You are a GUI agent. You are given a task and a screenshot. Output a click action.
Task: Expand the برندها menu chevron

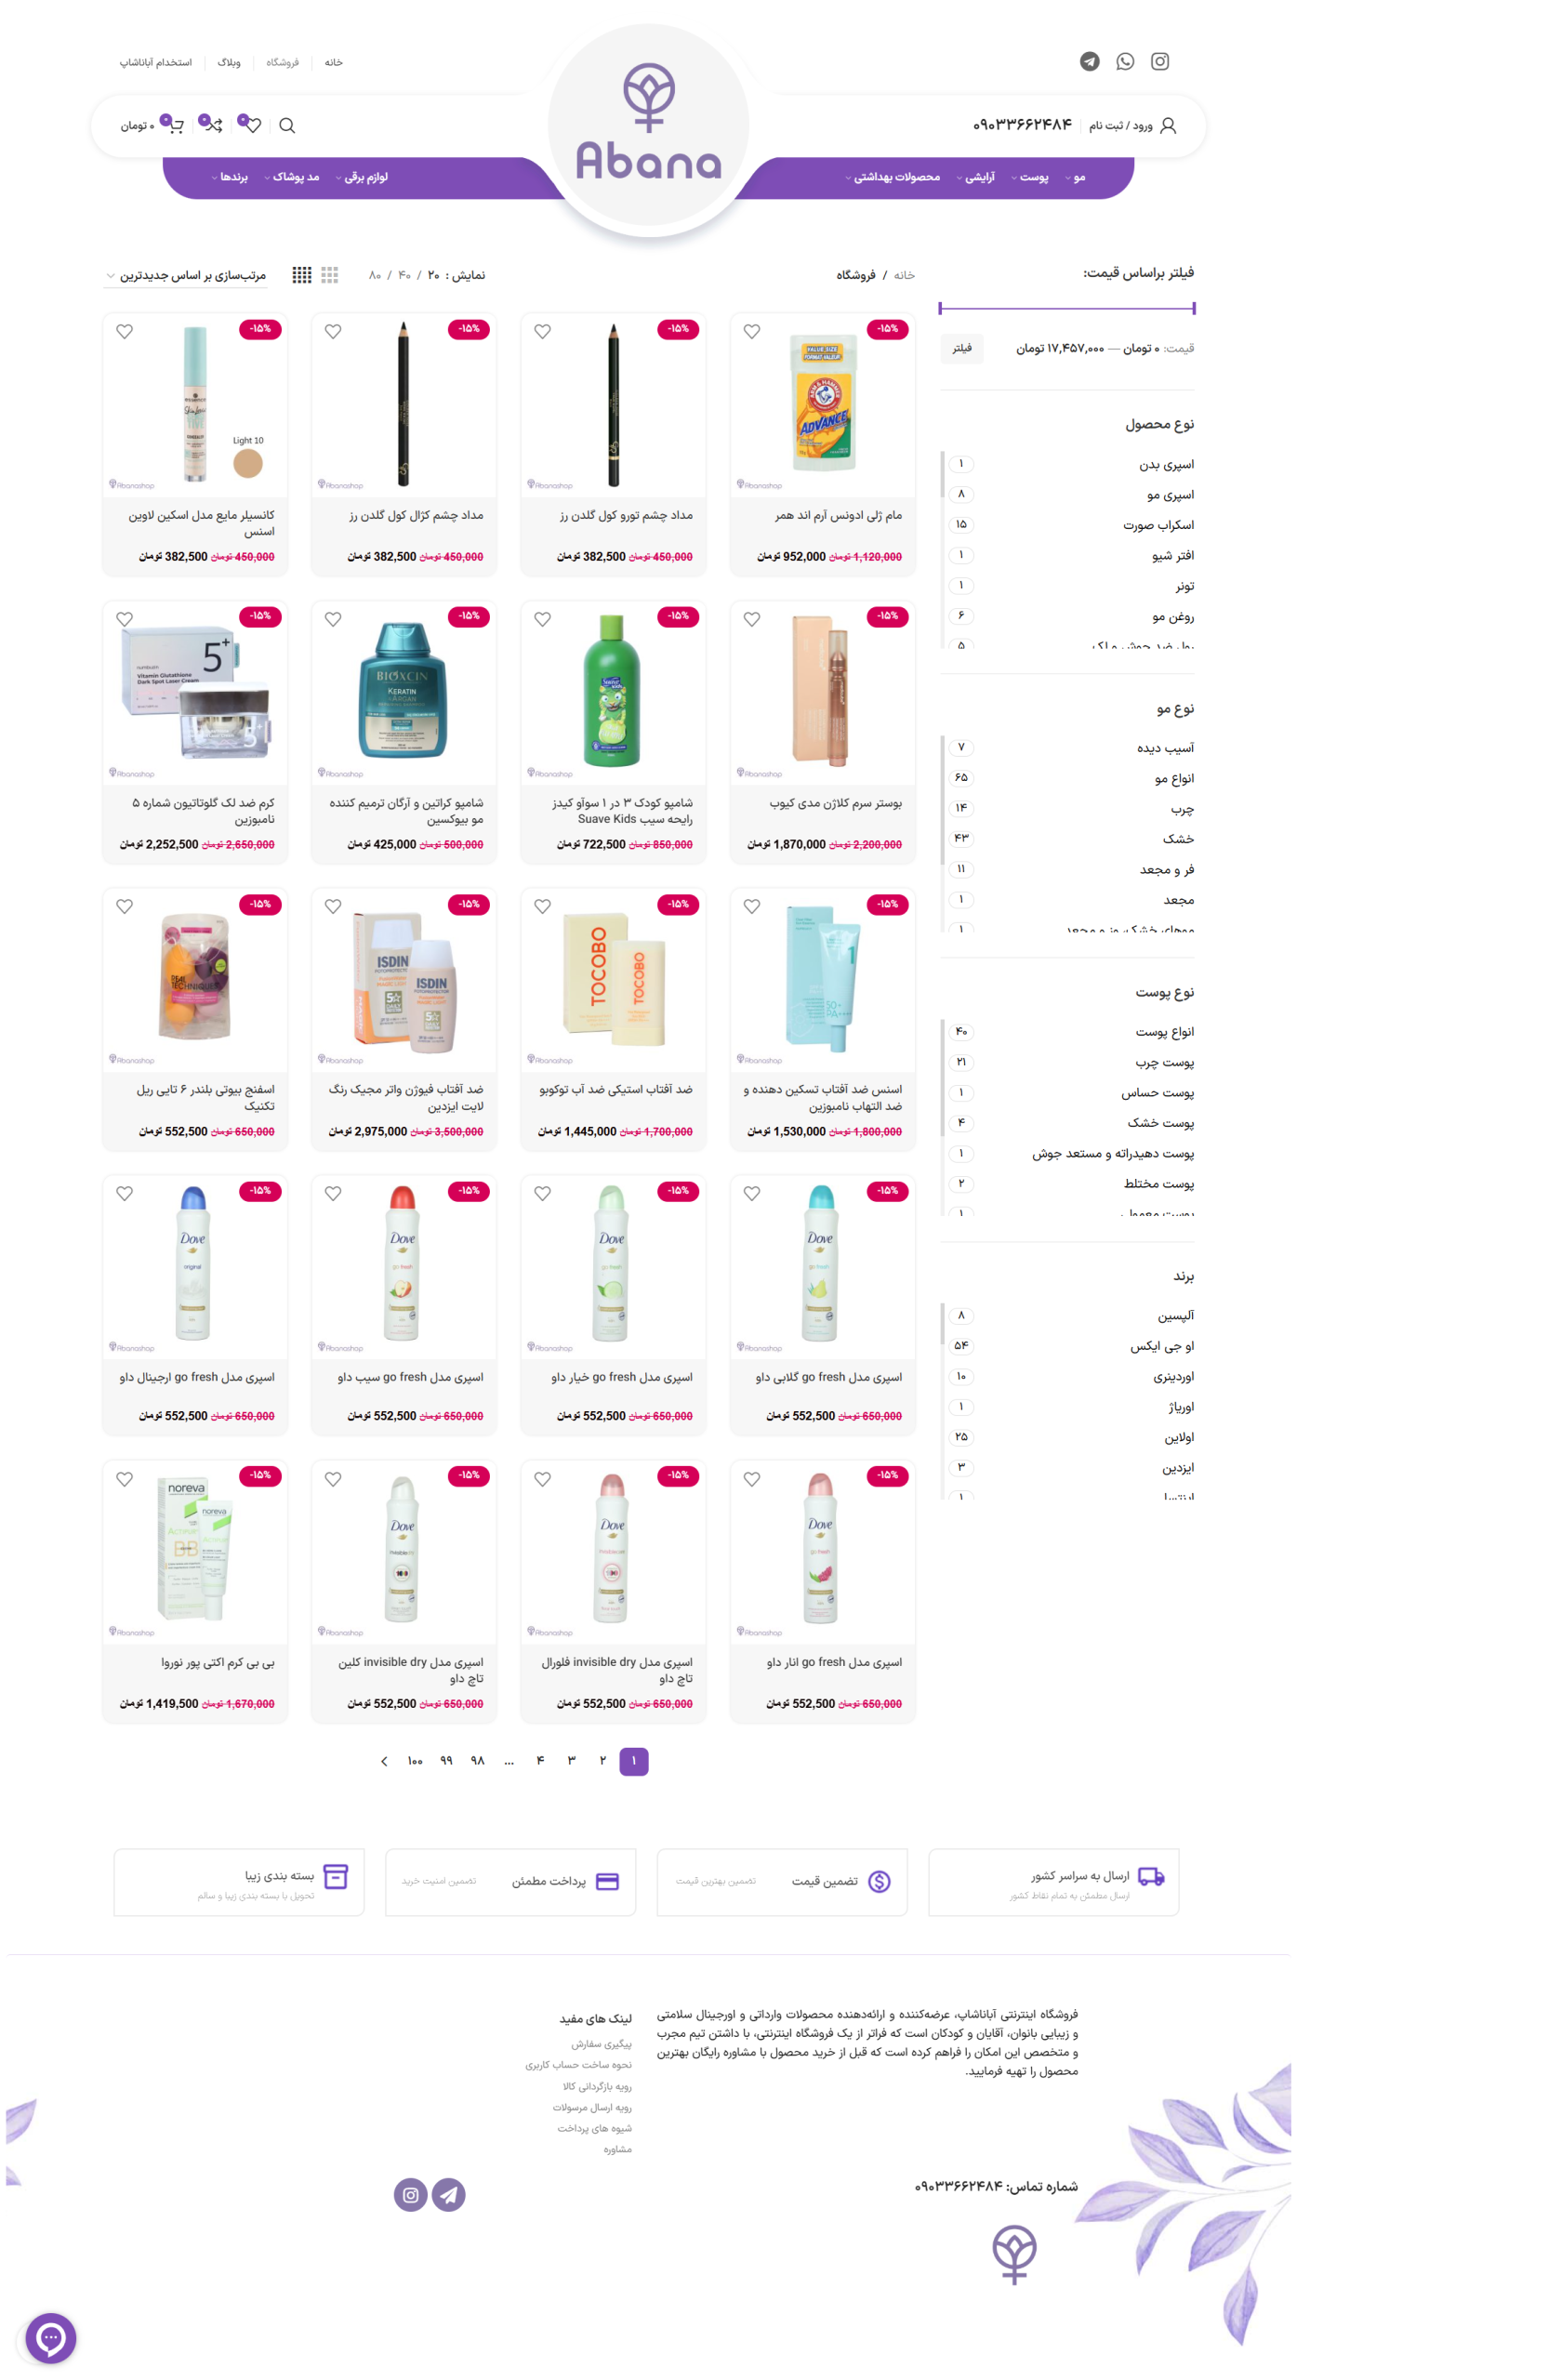[x=214, y=177]
